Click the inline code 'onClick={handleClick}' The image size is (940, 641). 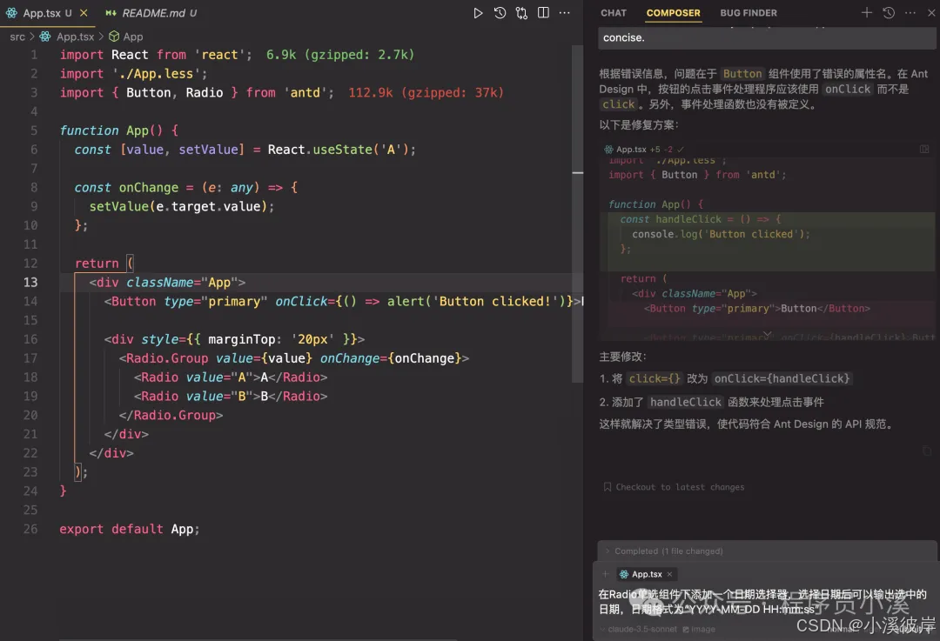pos(782,378)
